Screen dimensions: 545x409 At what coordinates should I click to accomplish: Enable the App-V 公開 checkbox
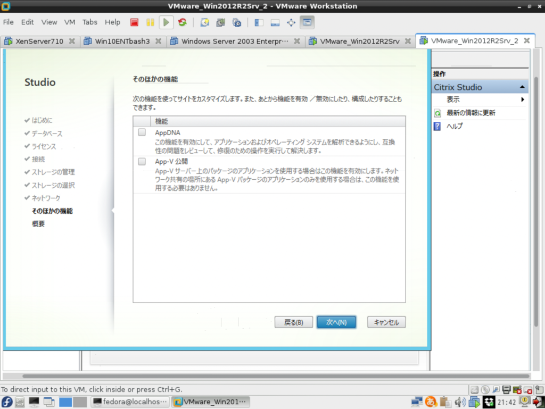[x=142, y=162]
